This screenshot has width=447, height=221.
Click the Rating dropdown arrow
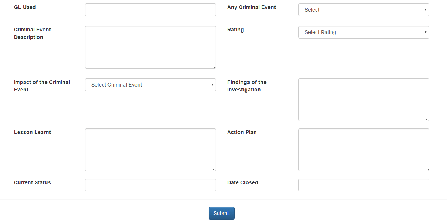(425, 32)
